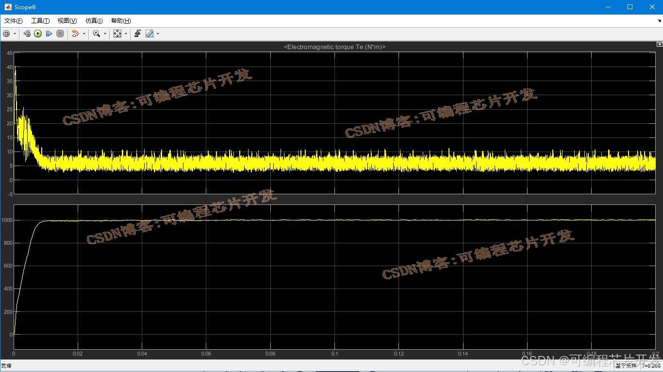Click the Electromagnetic torque Te plot title
Viewport: 663px width, 372px height.
coord(334,47)
